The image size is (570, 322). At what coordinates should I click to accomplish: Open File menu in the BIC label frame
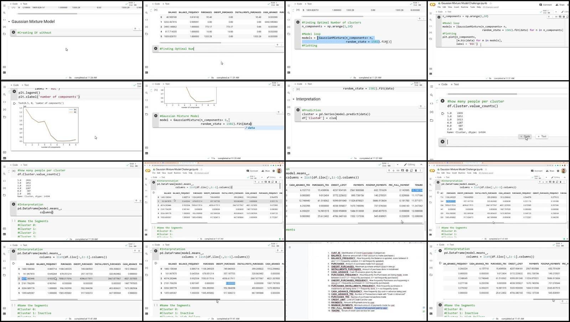[x=439, y=7]
